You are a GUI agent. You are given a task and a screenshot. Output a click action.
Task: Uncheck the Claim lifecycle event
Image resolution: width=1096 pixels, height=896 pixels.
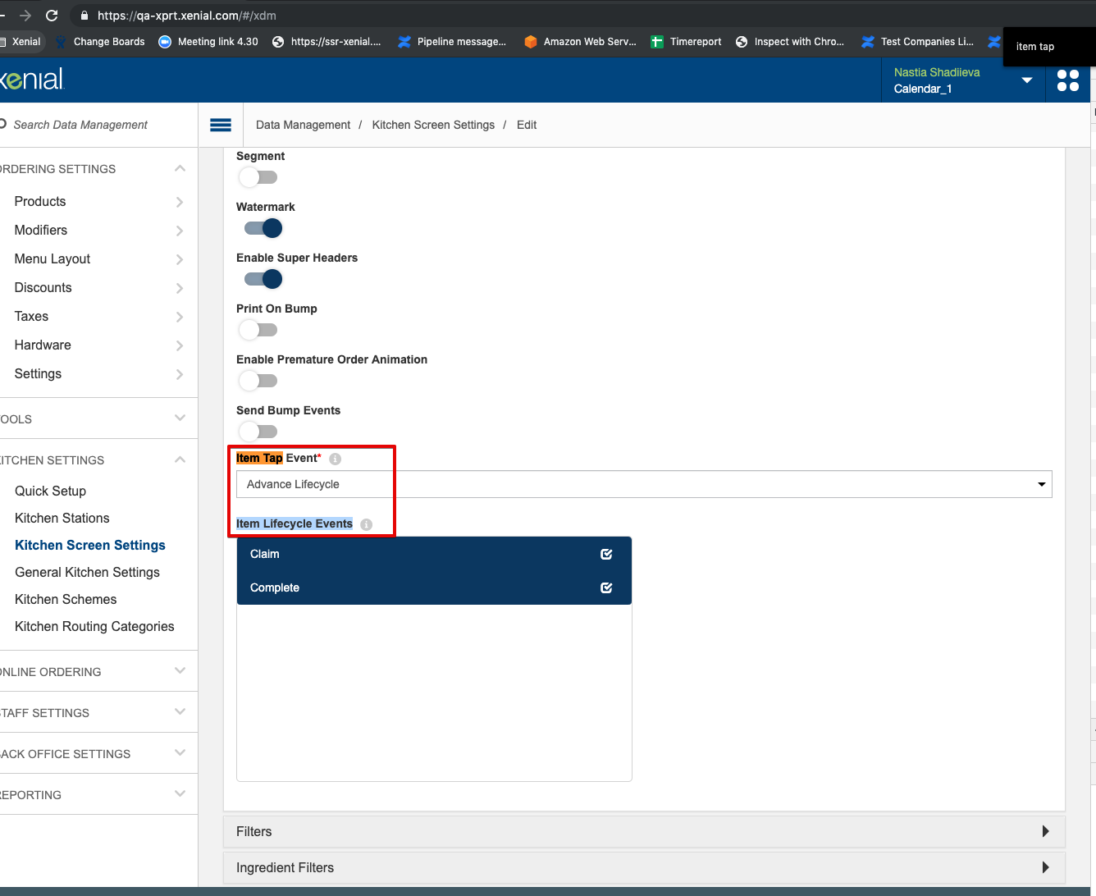[606, 554]
